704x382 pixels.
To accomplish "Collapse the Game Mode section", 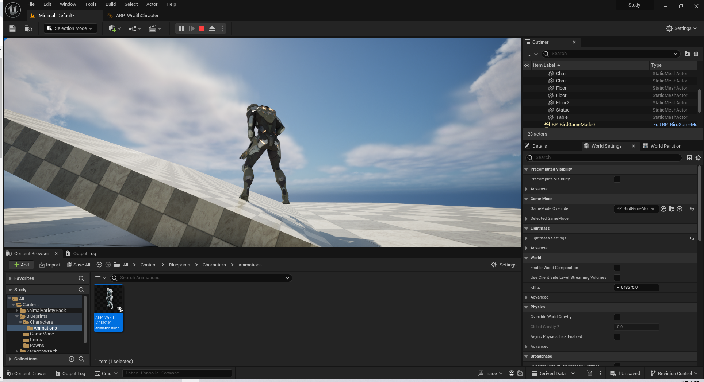I will point(526,199).
